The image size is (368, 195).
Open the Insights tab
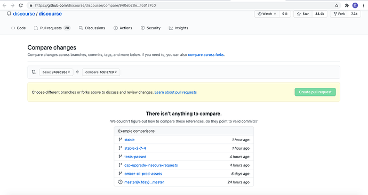click(x=178, y=28)
